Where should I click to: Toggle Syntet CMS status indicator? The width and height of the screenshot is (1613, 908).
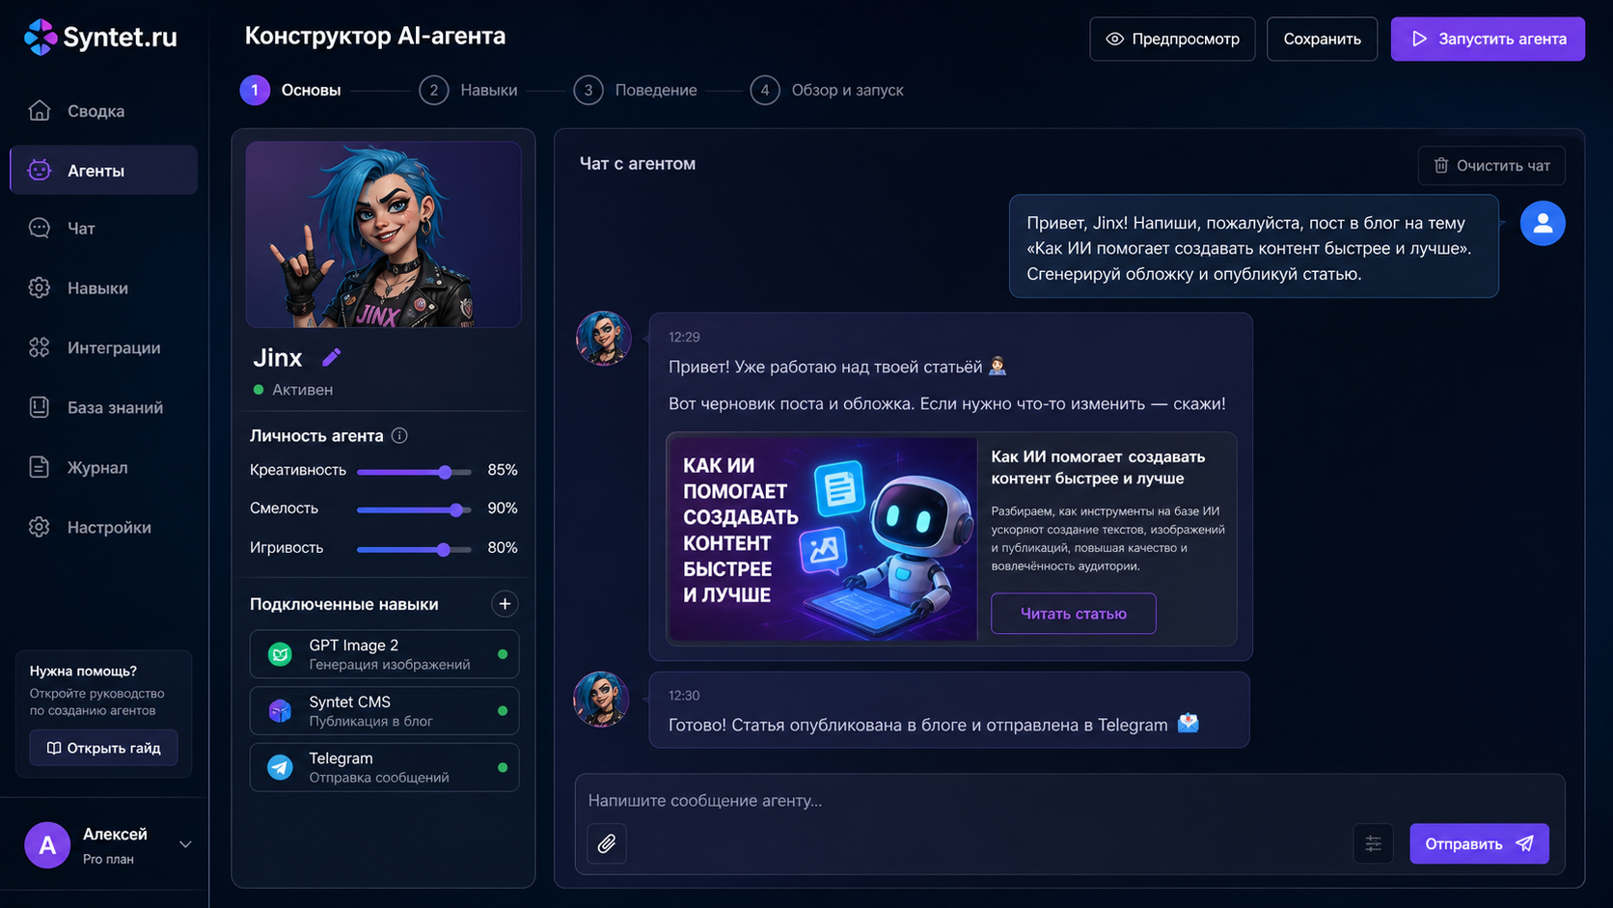point(503,711)
